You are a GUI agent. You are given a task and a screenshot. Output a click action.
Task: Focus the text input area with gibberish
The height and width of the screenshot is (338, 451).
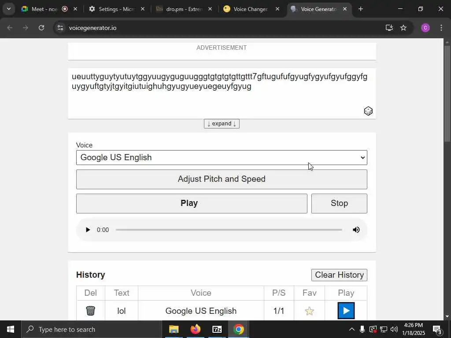[222, 93]
